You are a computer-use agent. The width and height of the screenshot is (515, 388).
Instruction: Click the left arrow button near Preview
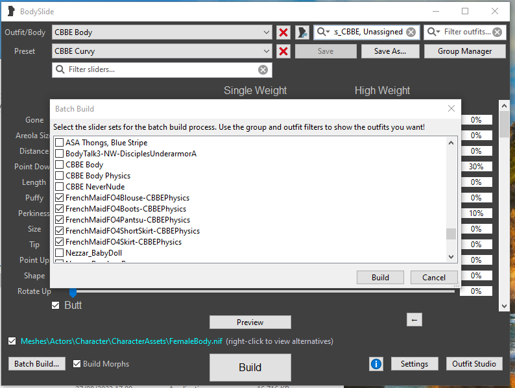(x=414, y=320)
